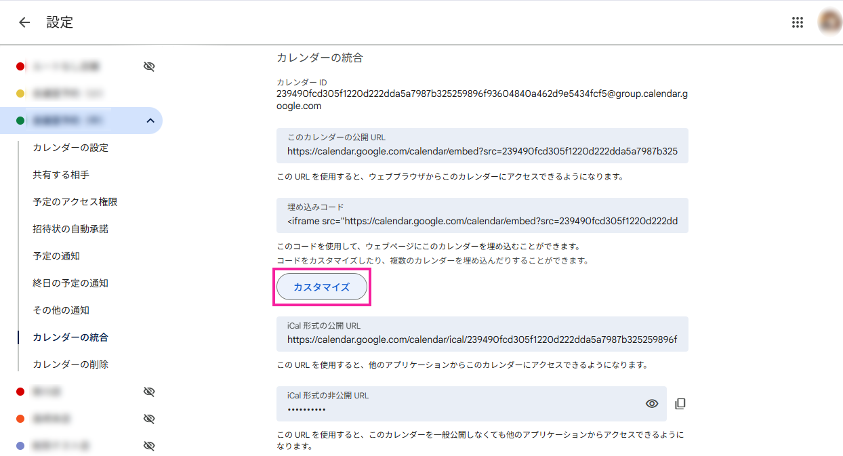Open カレンダーの設定 in the sidebar

70,148
